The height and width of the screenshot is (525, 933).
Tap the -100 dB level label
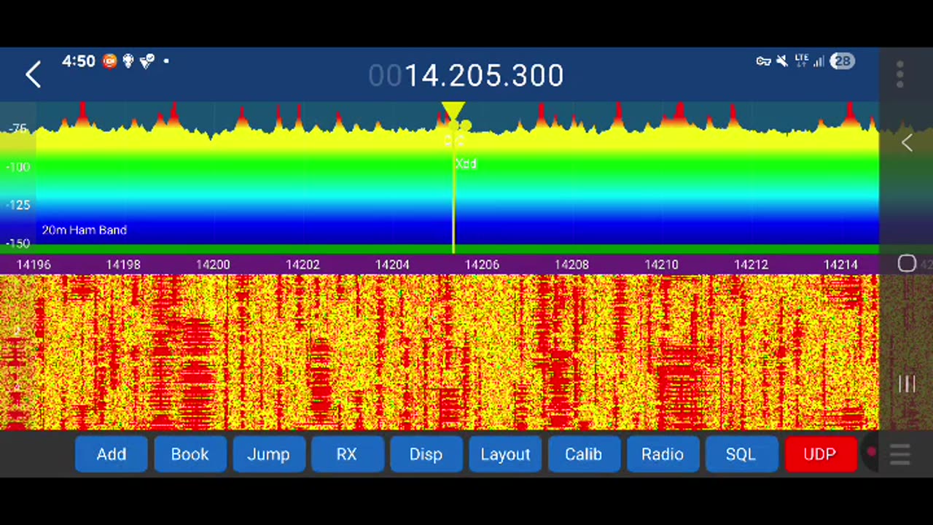point(17,166)
